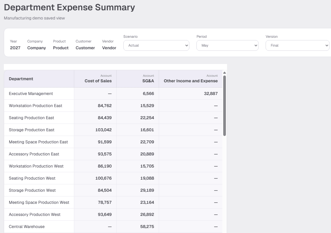The height and width of the screenshot is (233, 331).
Task: Click cost of sales value 78,757
Action: [105, 202]
